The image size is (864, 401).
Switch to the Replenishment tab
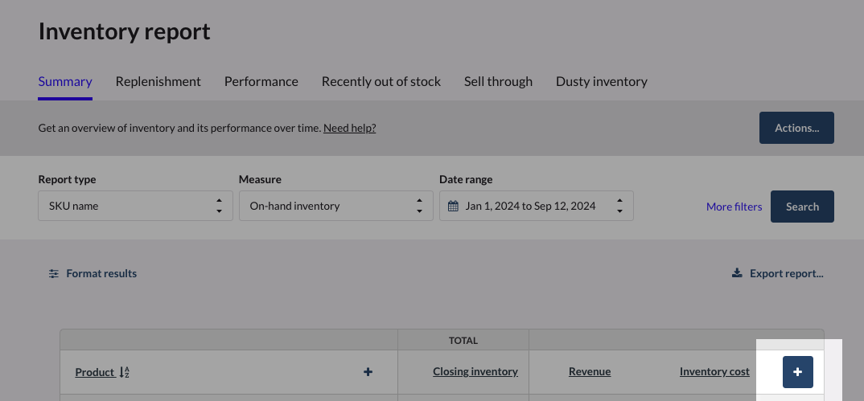(158, 81)
